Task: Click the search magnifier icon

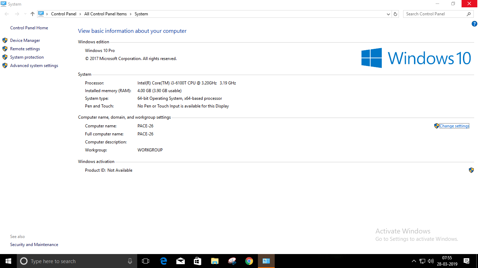Action: click(x=469, y=14)
